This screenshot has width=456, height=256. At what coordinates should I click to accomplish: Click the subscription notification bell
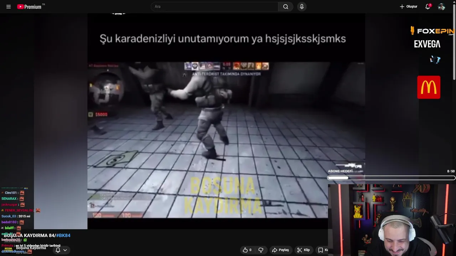[58, 250]
